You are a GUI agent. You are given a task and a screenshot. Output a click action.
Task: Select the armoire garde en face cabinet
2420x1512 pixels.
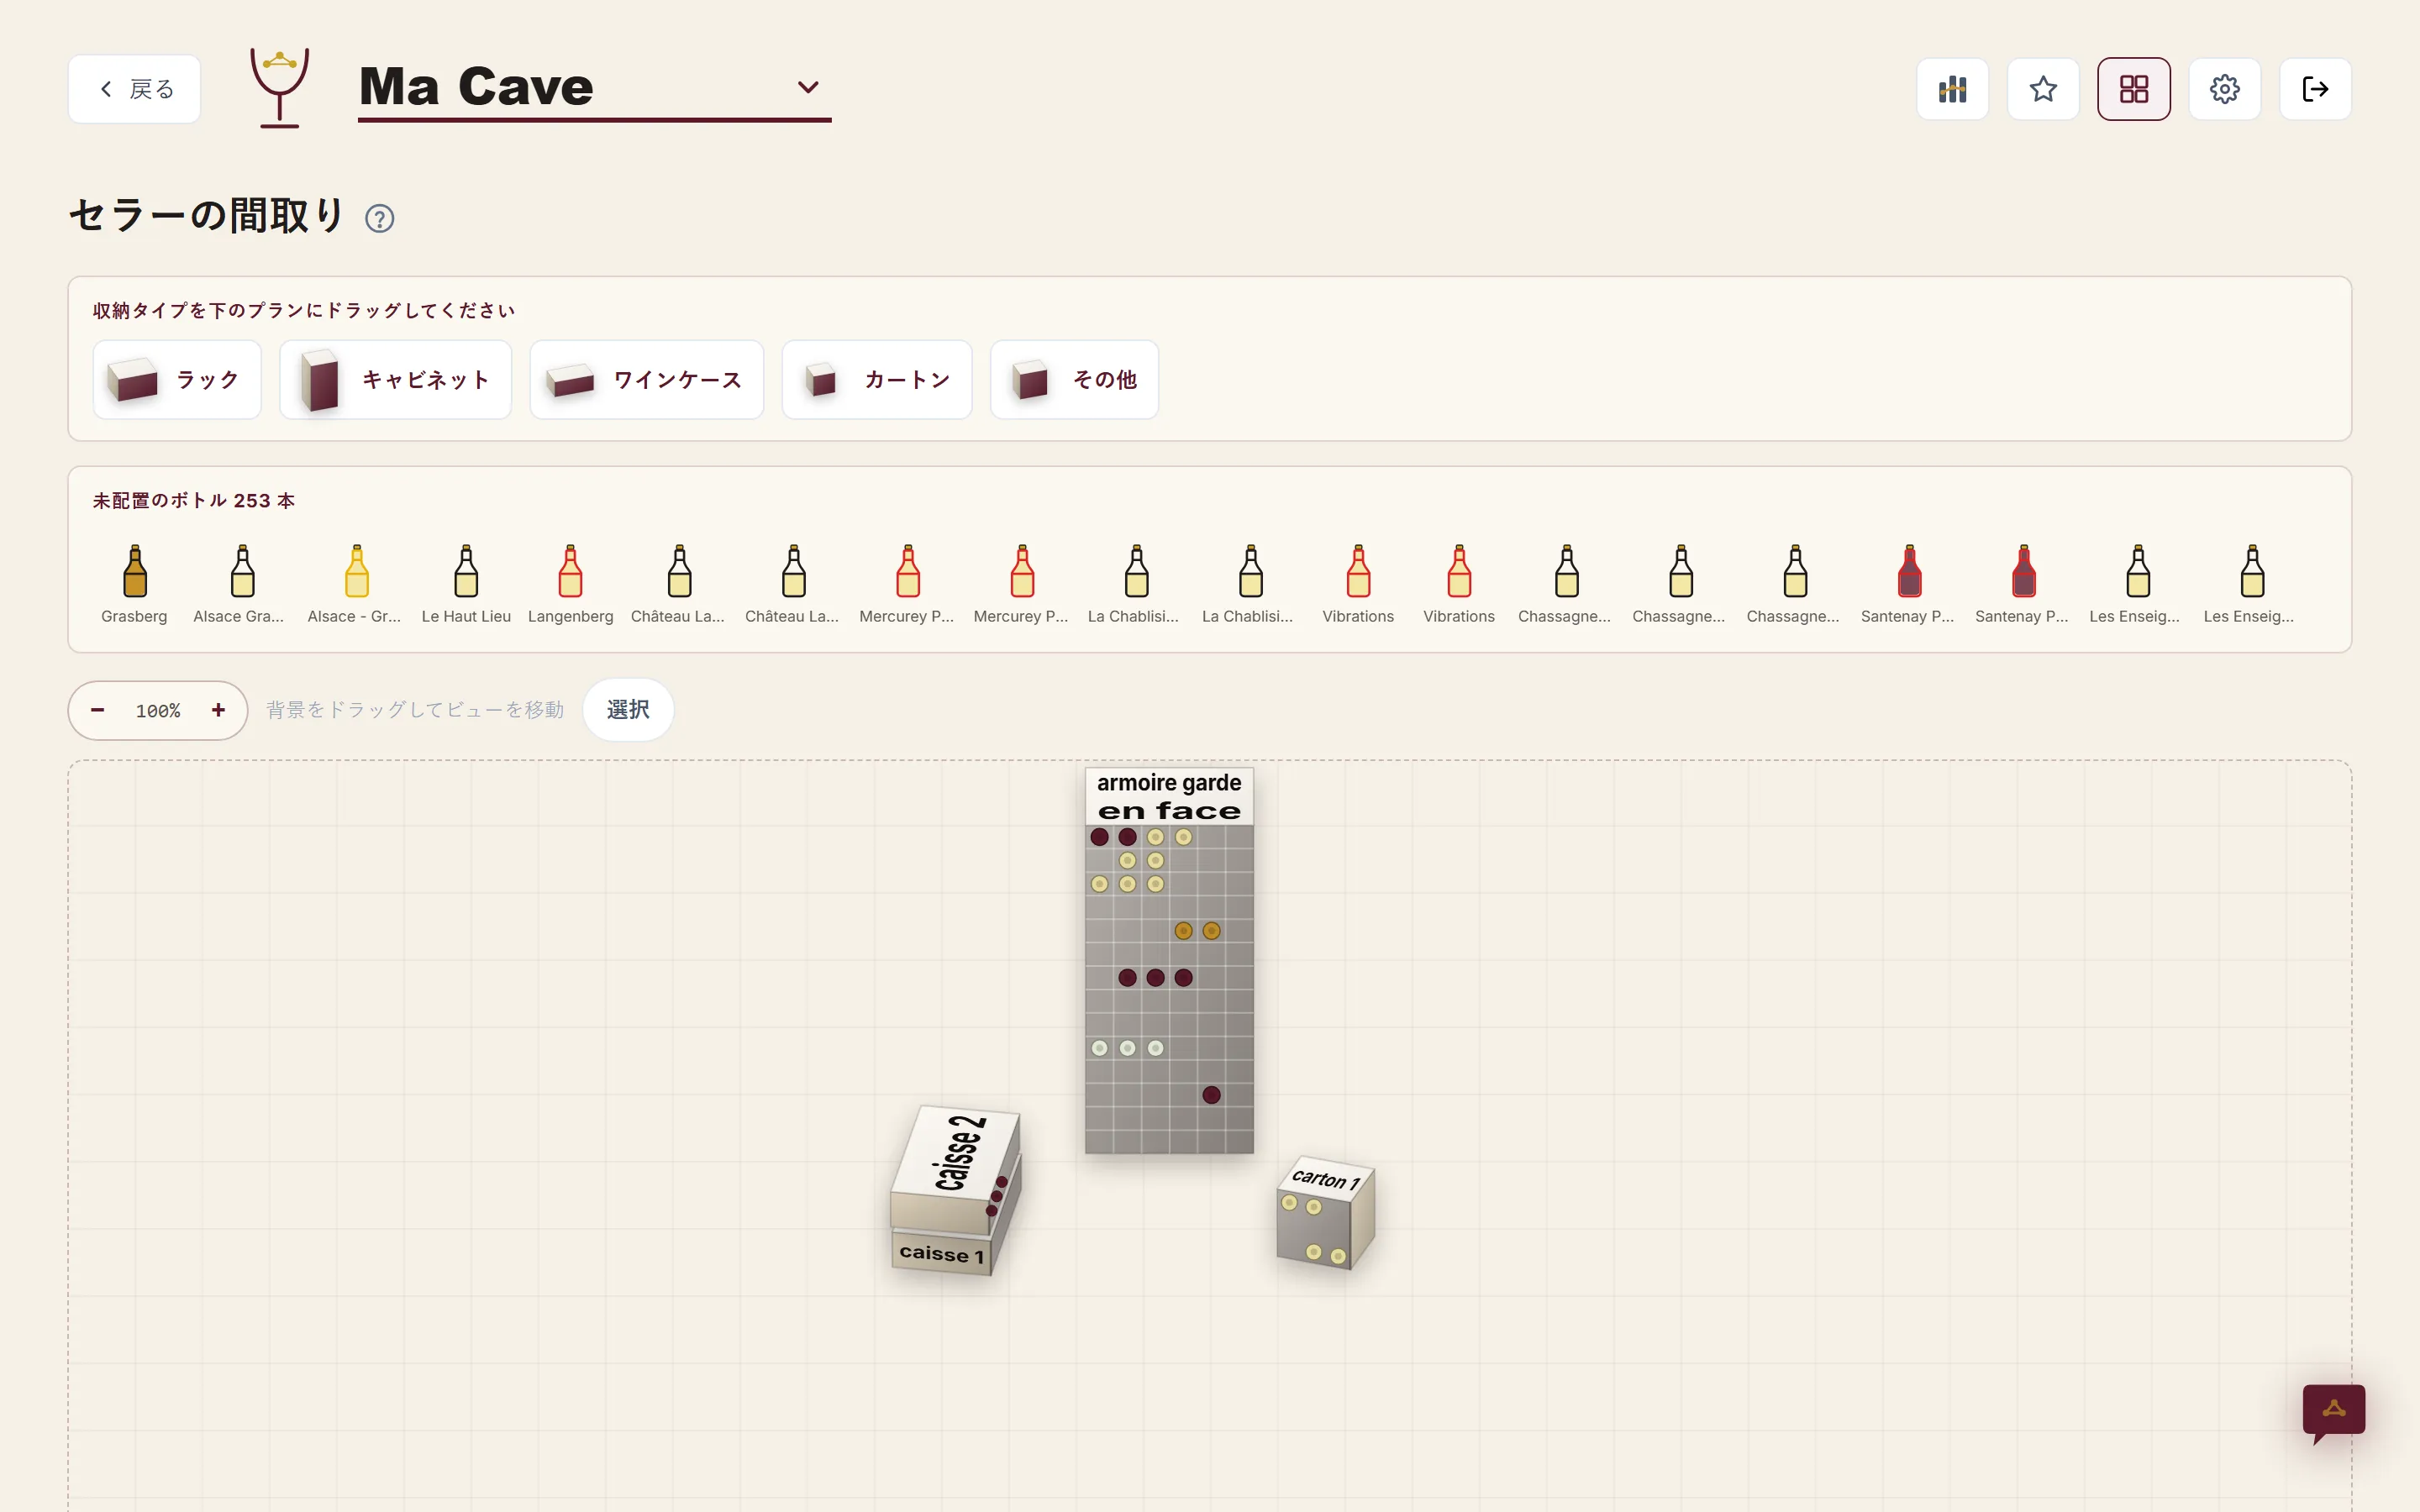(1169, 961)
